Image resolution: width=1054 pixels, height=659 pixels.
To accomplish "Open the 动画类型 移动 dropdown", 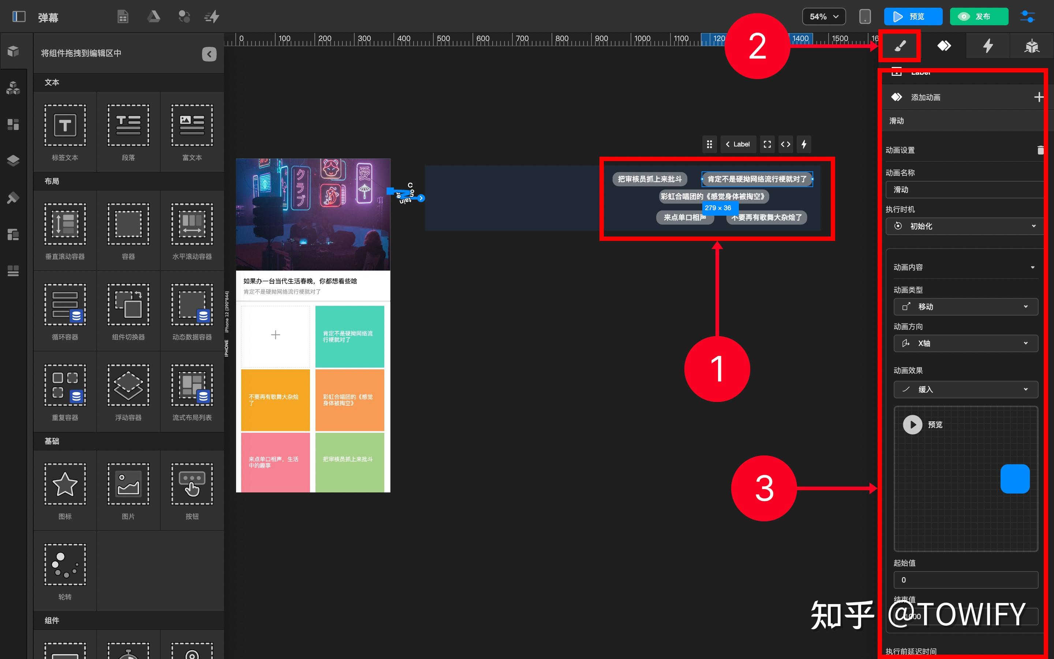I will click(x=965, y=307).
